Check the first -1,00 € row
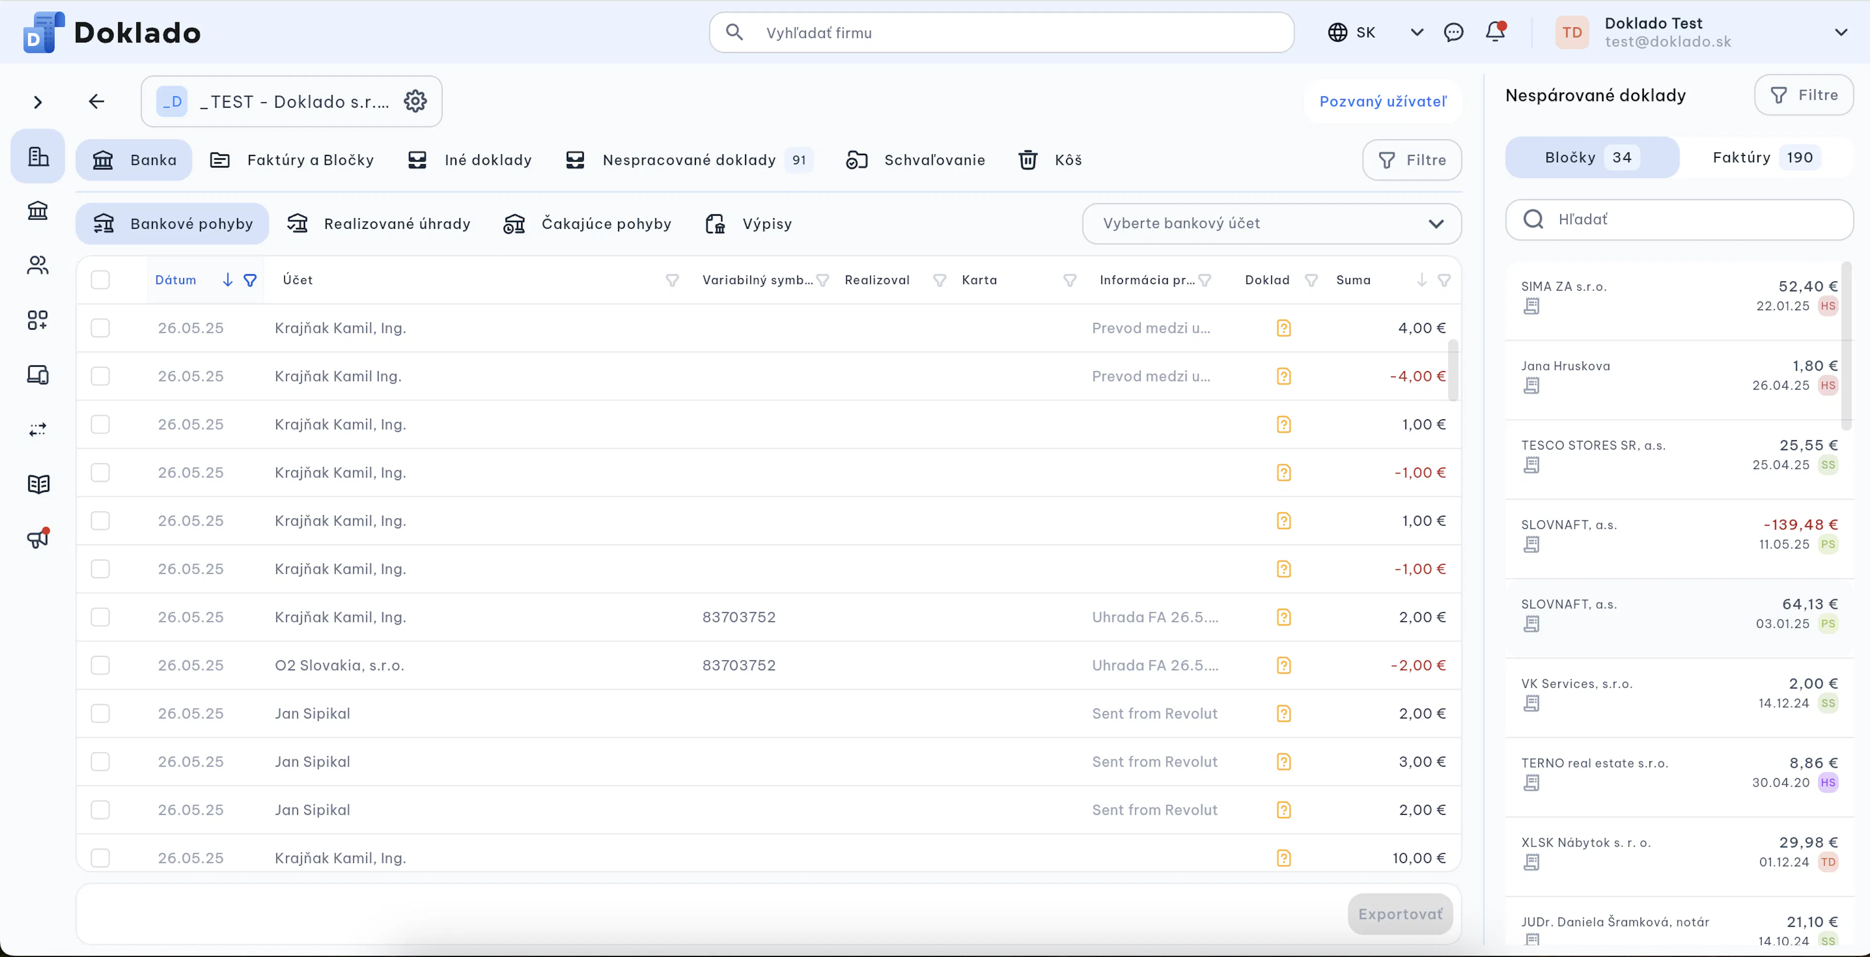1870x957 pixels. (x=100, y=473)
